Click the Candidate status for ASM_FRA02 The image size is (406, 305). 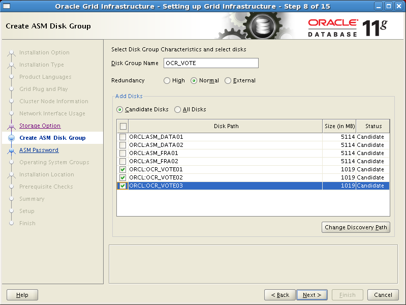(373, 161)
